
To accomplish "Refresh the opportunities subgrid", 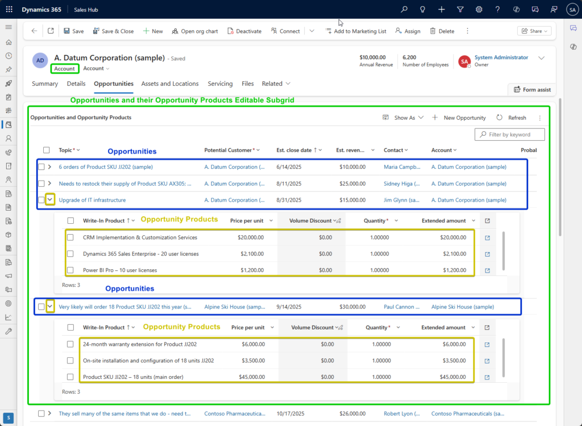I will [x=511, y=118].
